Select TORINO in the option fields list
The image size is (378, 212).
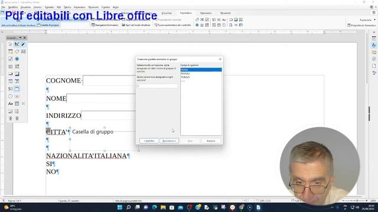(x=201, y=77)
